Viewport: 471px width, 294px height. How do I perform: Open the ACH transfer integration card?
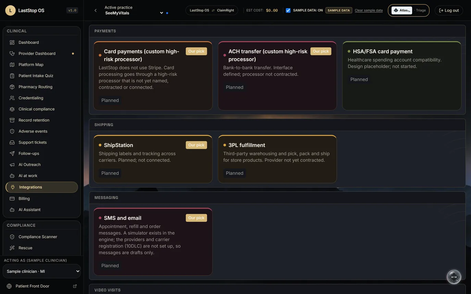point(277,76)
